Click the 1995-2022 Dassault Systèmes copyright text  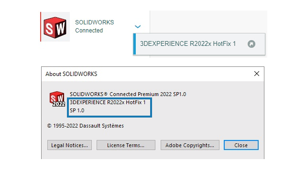point(86,126)
